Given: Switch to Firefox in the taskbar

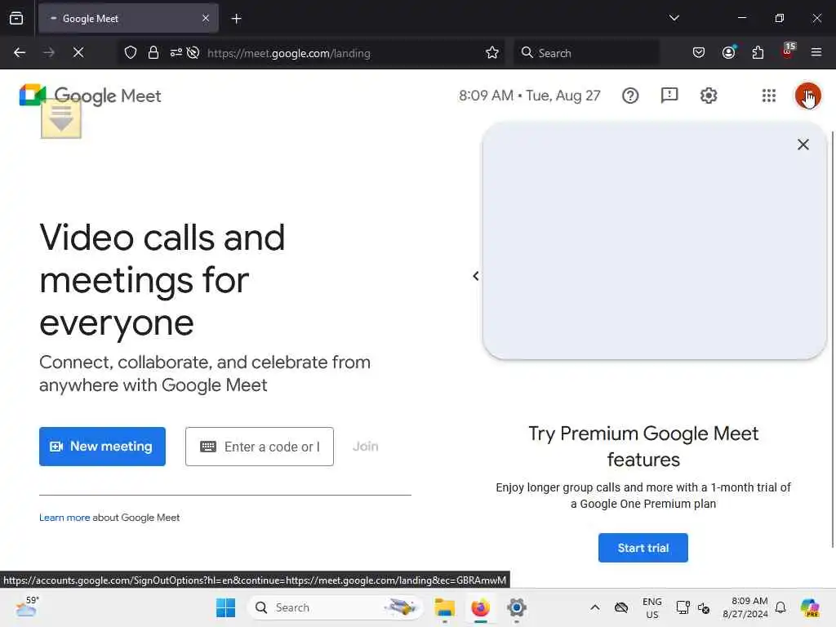Looking at the screenshot, I should 480,607.
